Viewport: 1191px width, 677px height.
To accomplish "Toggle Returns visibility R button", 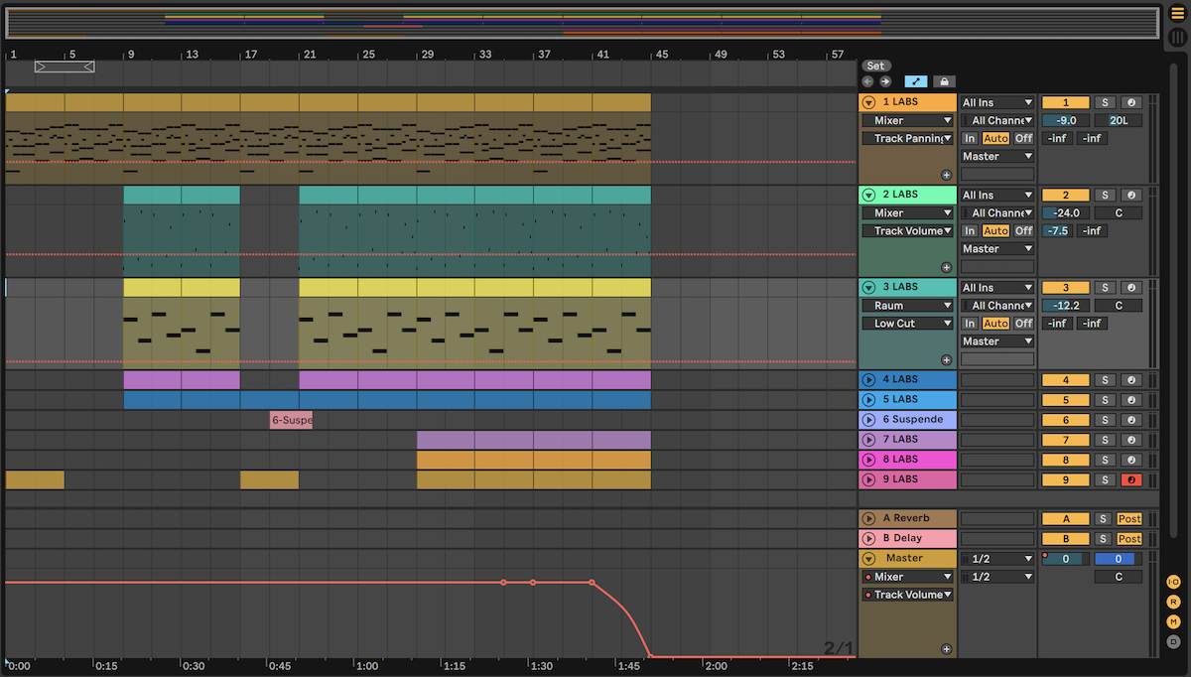I will pyautogui.click(x=1174, y=602).
